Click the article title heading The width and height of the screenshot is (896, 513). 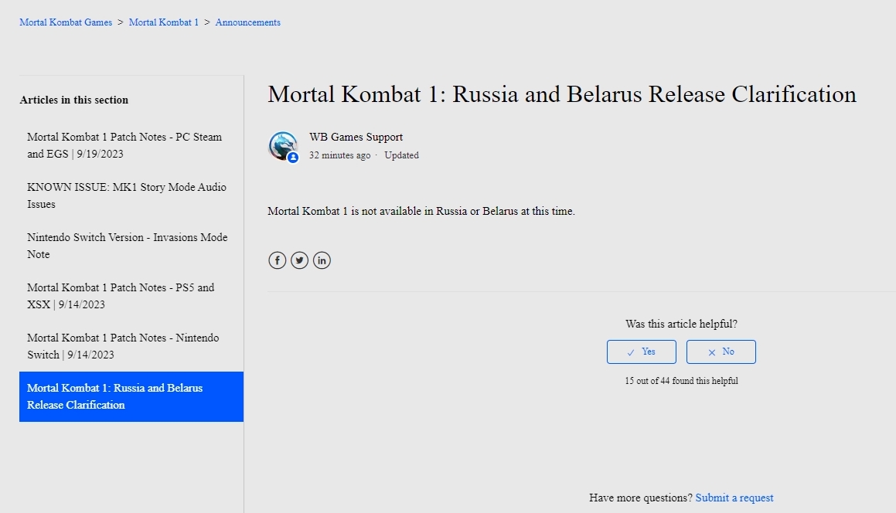[x=562, y=94]
